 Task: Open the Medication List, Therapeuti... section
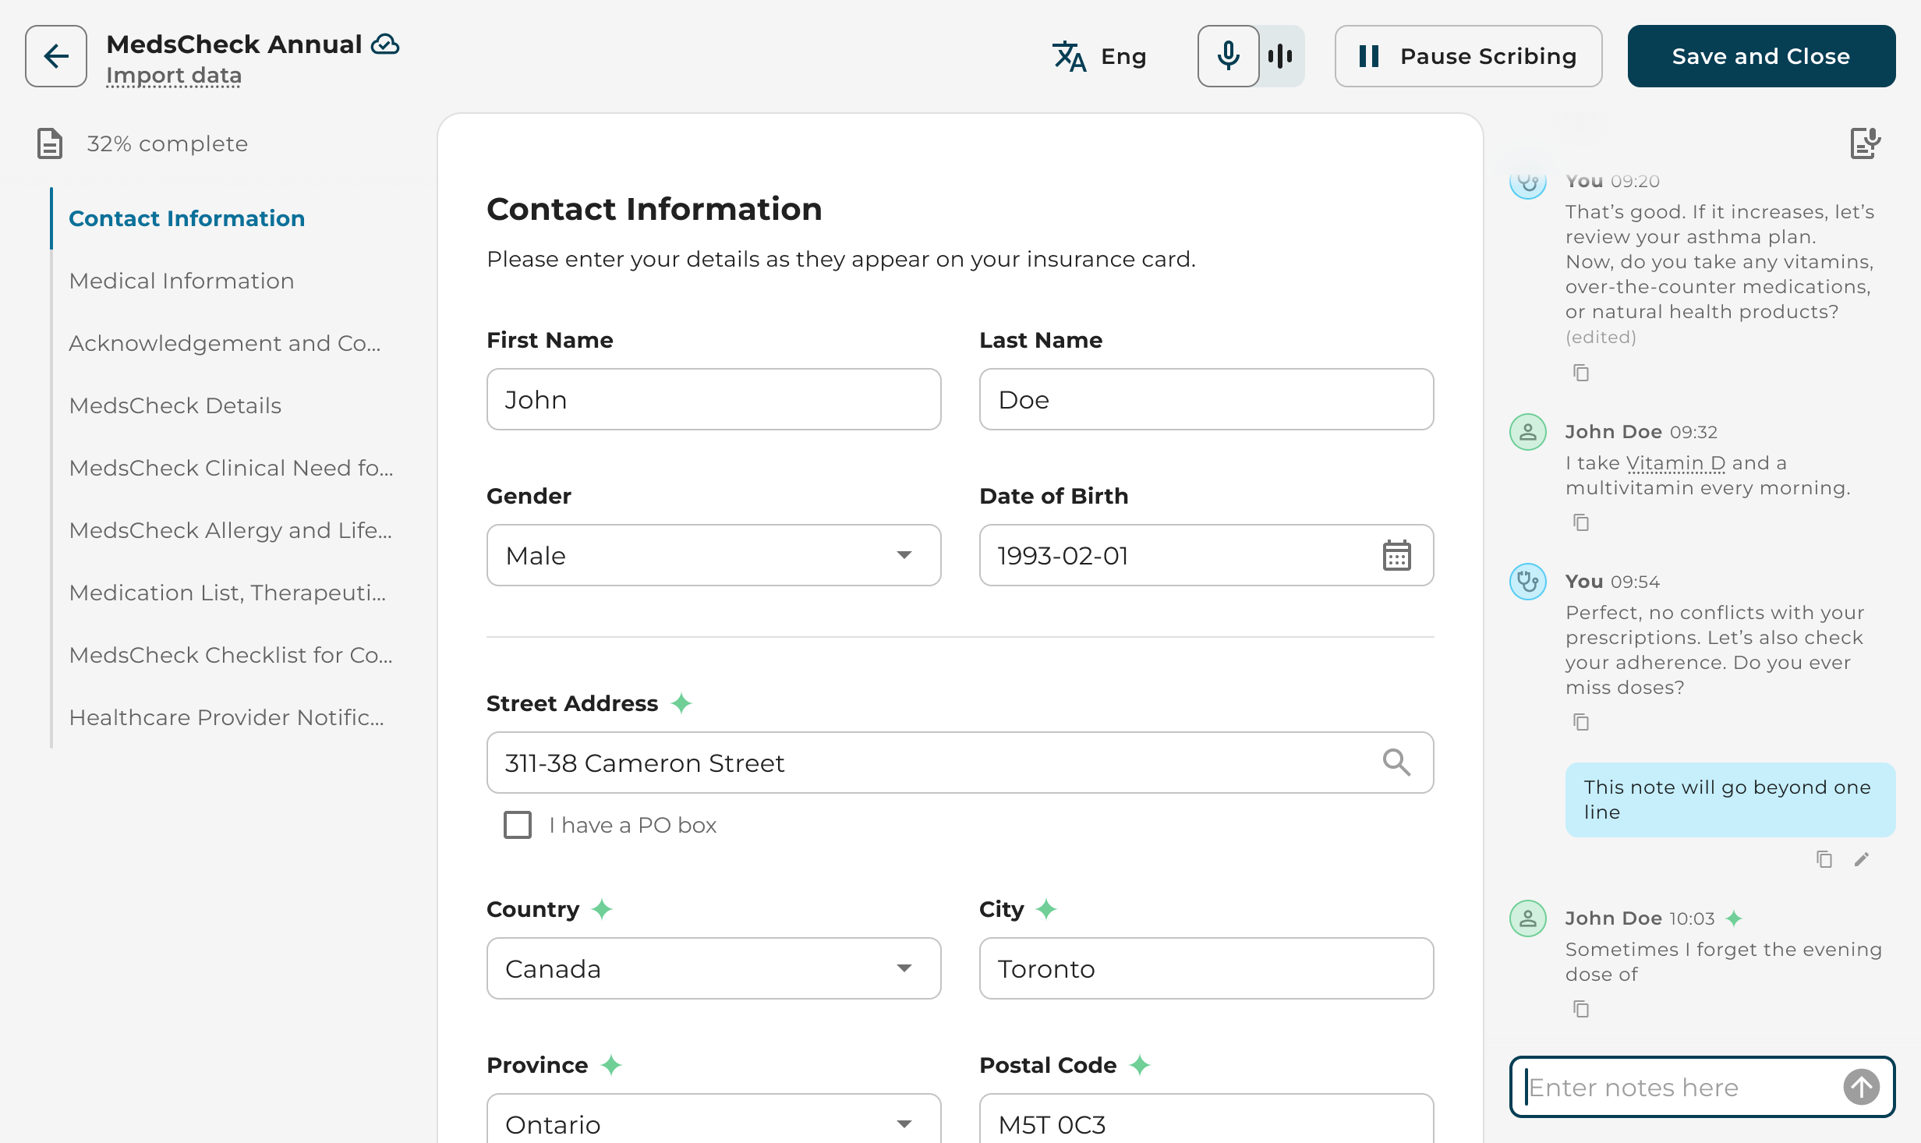(228, 593)
